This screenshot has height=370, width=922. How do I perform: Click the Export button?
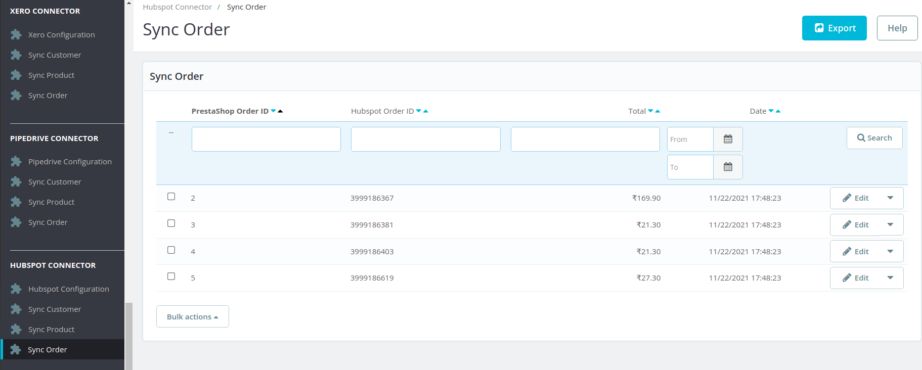tap(835, 28)
